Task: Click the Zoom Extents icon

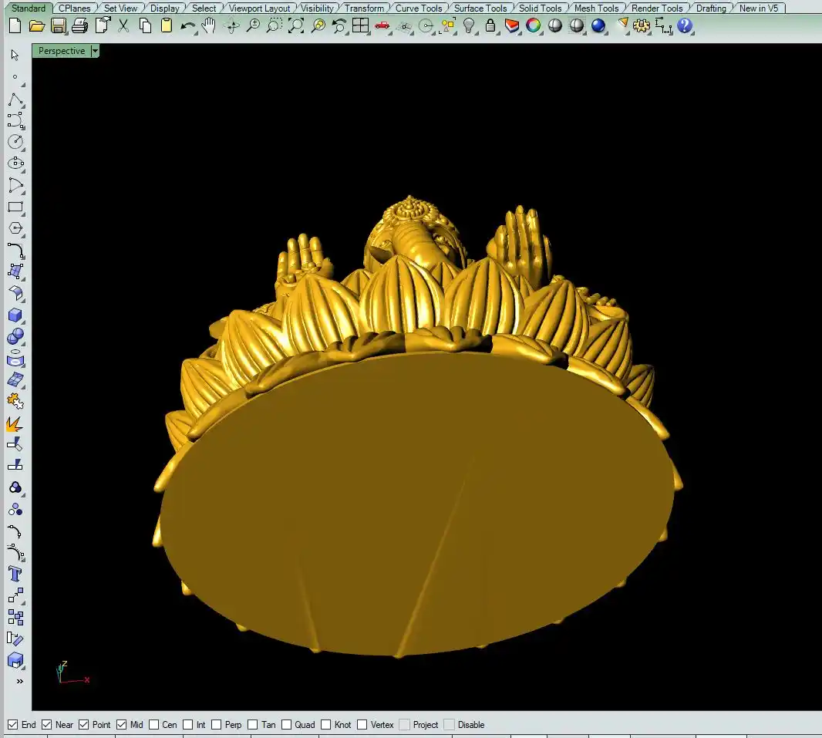Action: (x=296, y=26)
